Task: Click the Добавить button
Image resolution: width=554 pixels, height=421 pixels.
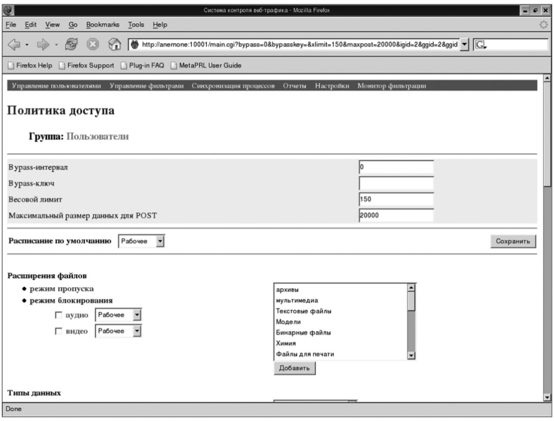Action: click(294, 368)
